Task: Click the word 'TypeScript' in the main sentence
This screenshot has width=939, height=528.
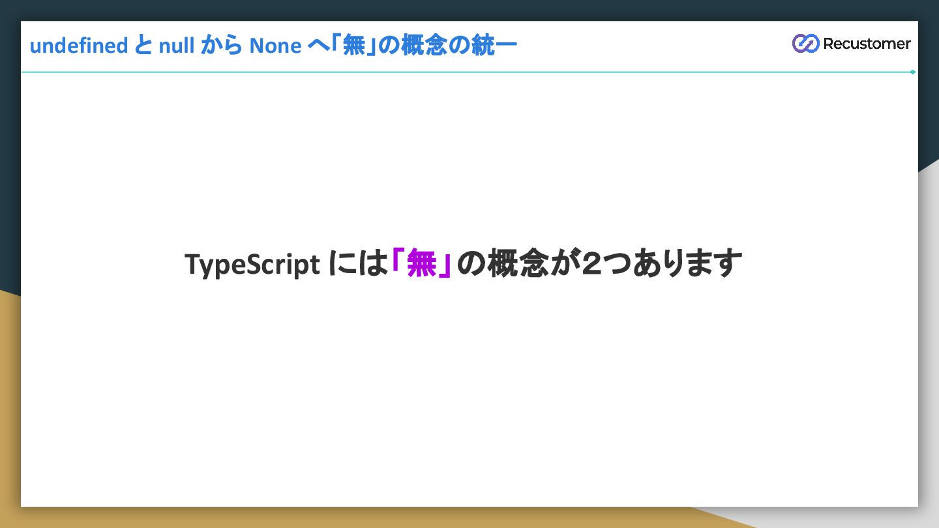Action: 252,265
